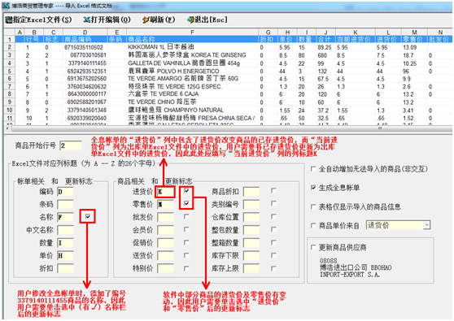Image resolution: width=454 pixels, height=321 pixels.
Task: Click the 指定Excel文件 file icon
Action: coord(9,20)
